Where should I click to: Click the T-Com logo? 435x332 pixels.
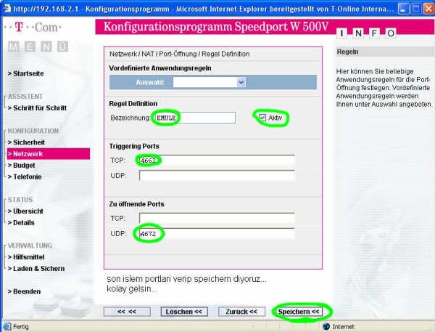click(33, 28)
